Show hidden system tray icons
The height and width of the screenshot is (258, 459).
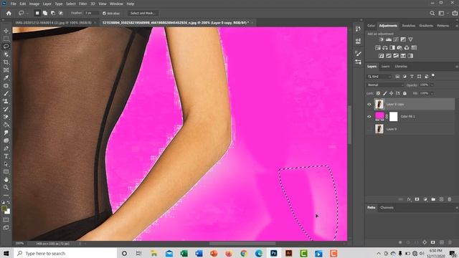(x=379, y=253)
